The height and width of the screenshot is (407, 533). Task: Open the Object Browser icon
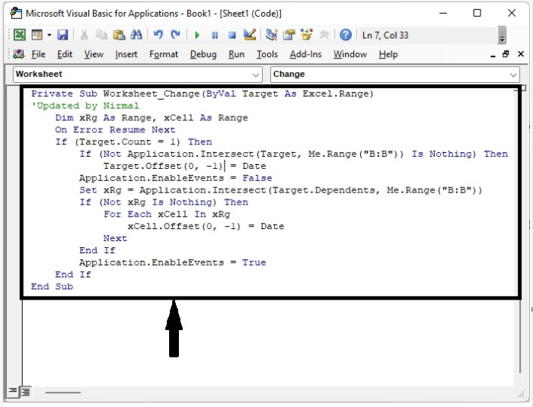307,35
